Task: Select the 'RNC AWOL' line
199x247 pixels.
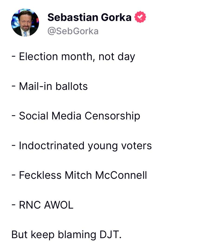Action: click(43, 205)
